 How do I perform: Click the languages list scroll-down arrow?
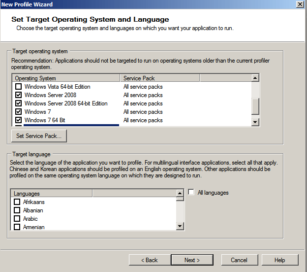click(180, 226)
